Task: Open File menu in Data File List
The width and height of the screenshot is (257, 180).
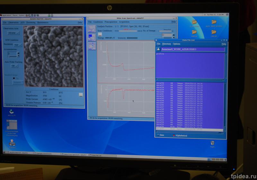Action: 158,44
